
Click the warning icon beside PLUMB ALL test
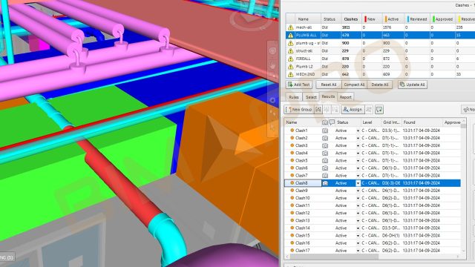pos(290,35)
